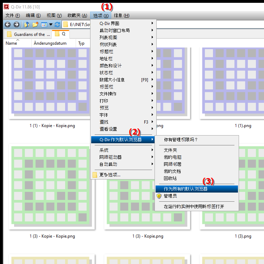
Task: Click the shield icon next to 管理员
Action: (159, 196)
